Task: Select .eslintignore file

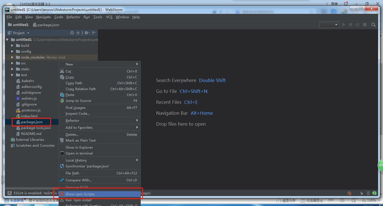Action: 31,93
